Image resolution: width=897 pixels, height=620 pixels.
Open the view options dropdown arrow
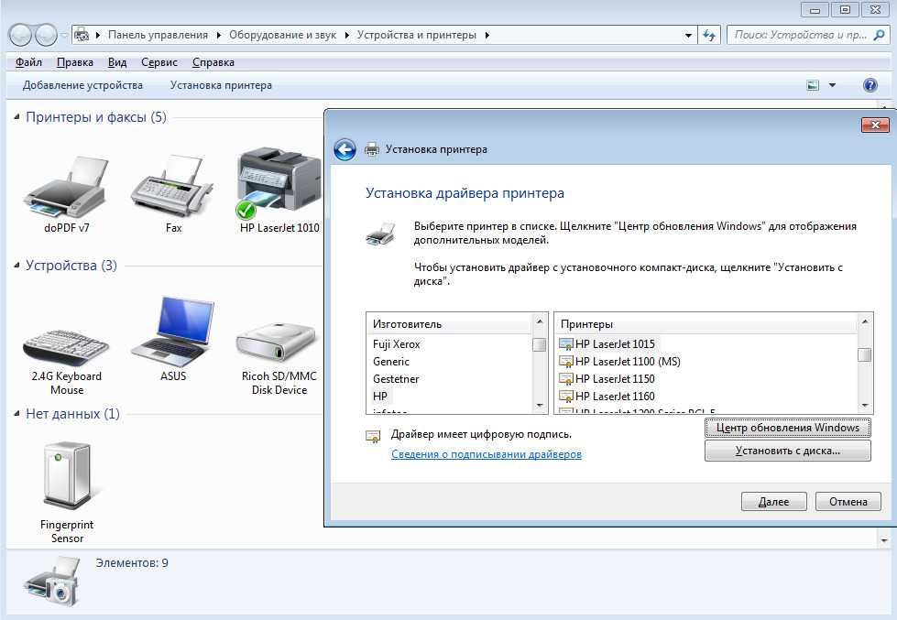click(832, 85)
